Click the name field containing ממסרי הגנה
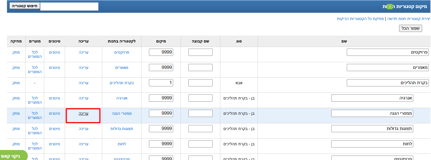The height and width of the screenshot is (160, 431). [x=372, y=113]
